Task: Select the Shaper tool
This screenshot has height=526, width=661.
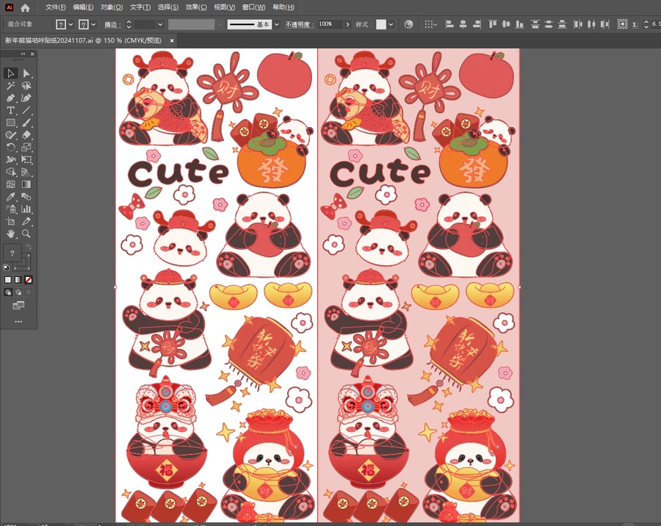Action: 10,135
